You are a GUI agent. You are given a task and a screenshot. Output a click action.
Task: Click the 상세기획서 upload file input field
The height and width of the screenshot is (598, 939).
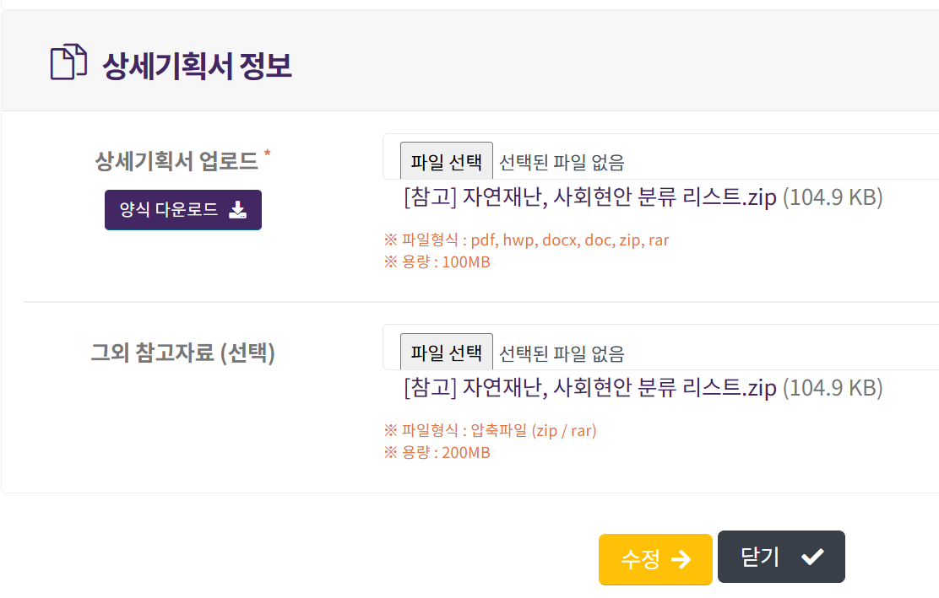point(660,157)
